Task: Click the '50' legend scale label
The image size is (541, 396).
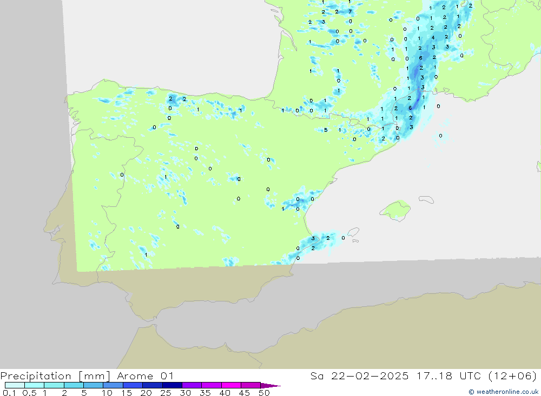Action: (264, 393)
